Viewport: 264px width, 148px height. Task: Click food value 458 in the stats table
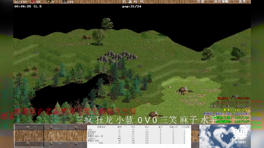pos(119,138)
